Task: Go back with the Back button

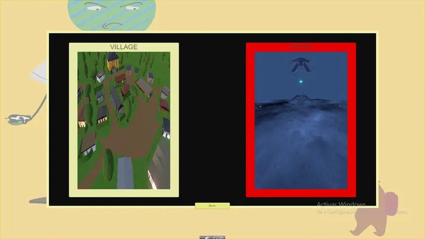Action: pyautogui.click(x=212, y=206)
